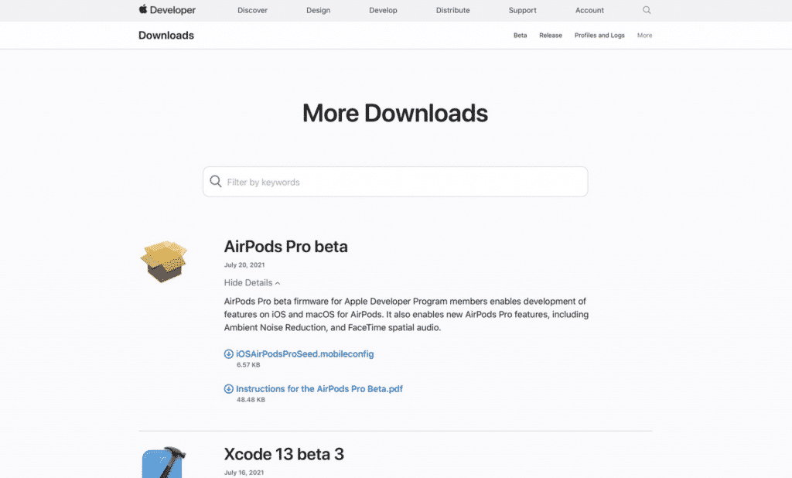
Task: Click inside the Filter by keywords field
Action: coord(394,181)
